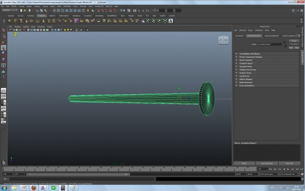
Task: Click the input connection arrow icon
Action: coord(285,42)
